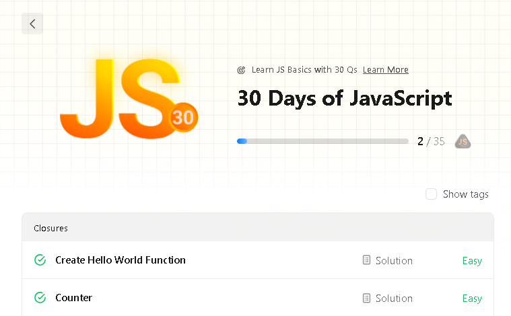
Task: Open Solution for Create Hello World Function
Action: [x=394, y=260]
